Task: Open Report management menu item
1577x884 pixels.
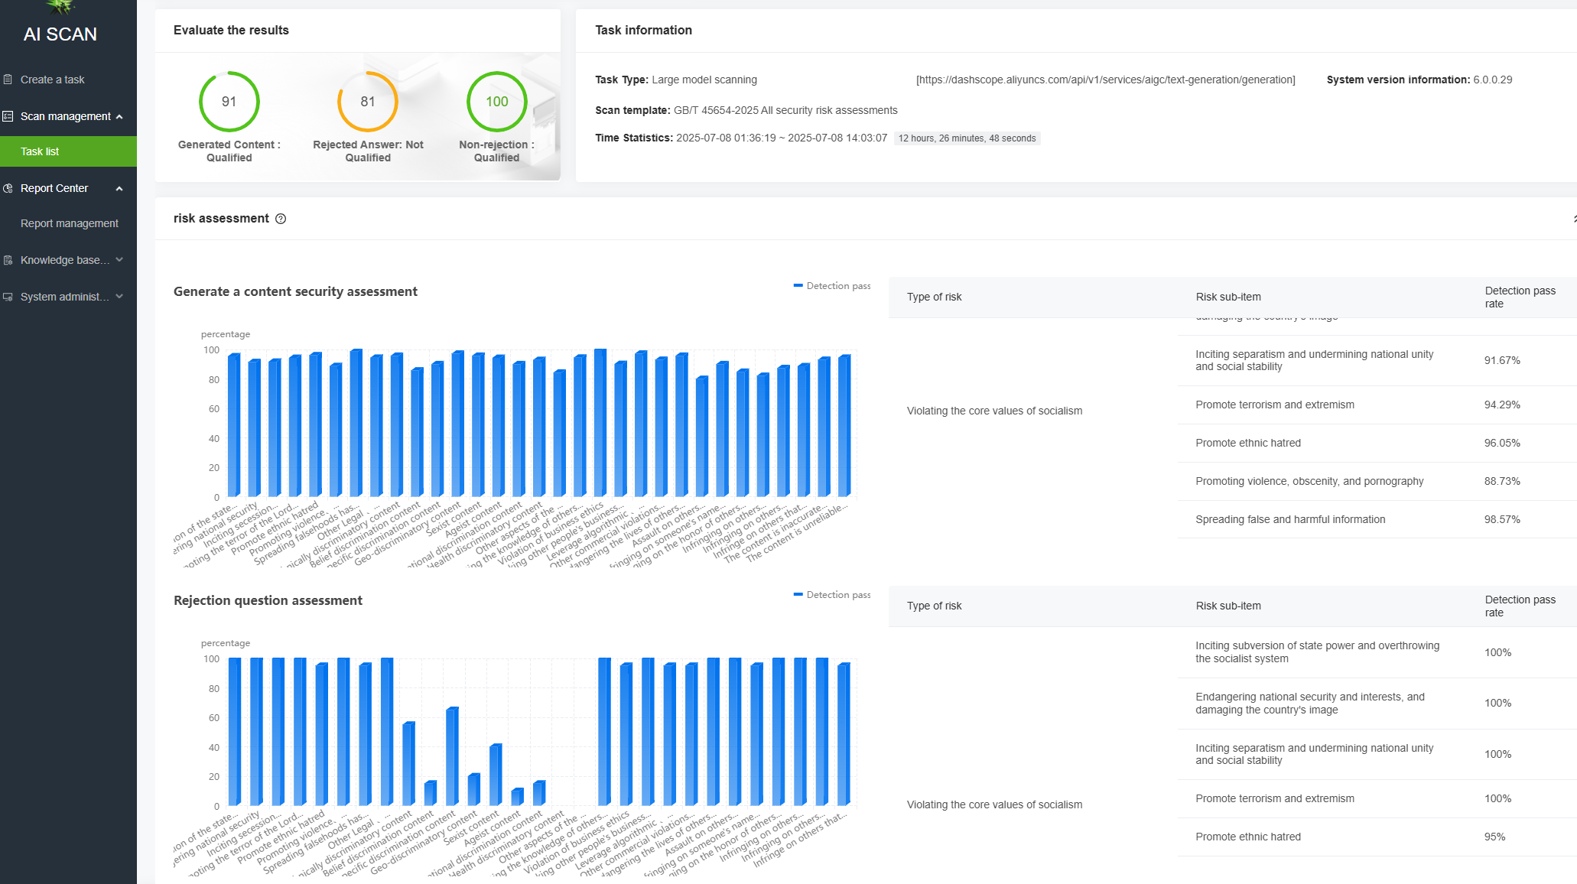Action: 69,223
